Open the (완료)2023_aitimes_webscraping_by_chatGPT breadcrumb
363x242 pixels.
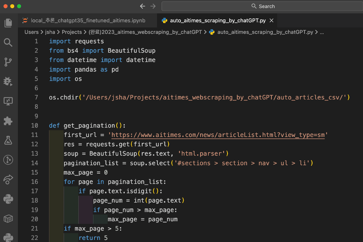pos(145,32)
